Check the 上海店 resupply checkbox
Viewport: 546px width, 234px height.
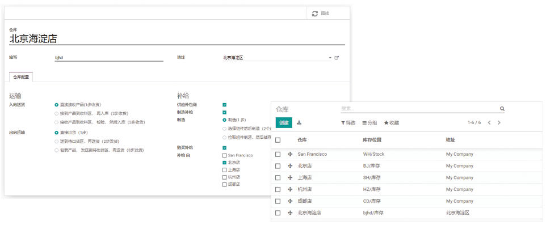point(225,169)
